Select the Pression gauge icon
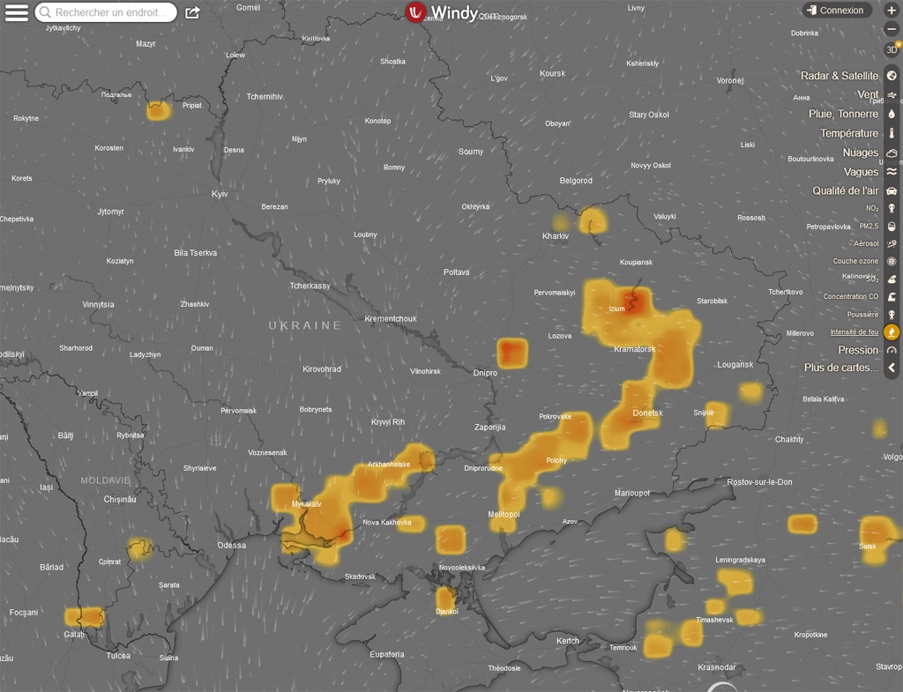 892,350
